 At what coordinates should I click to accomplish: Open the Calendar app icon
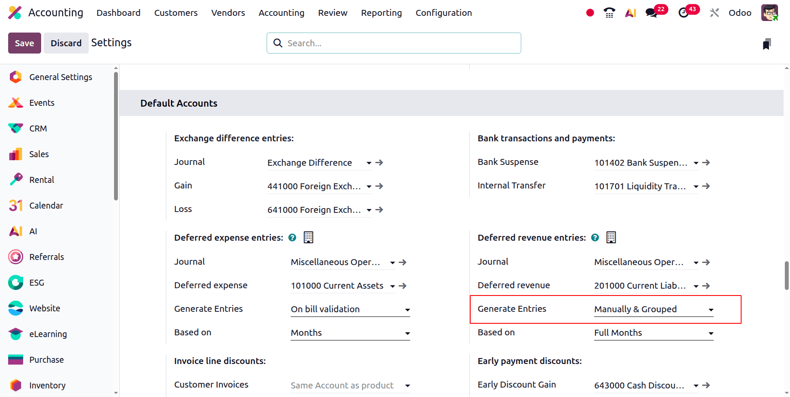point(15,205)
